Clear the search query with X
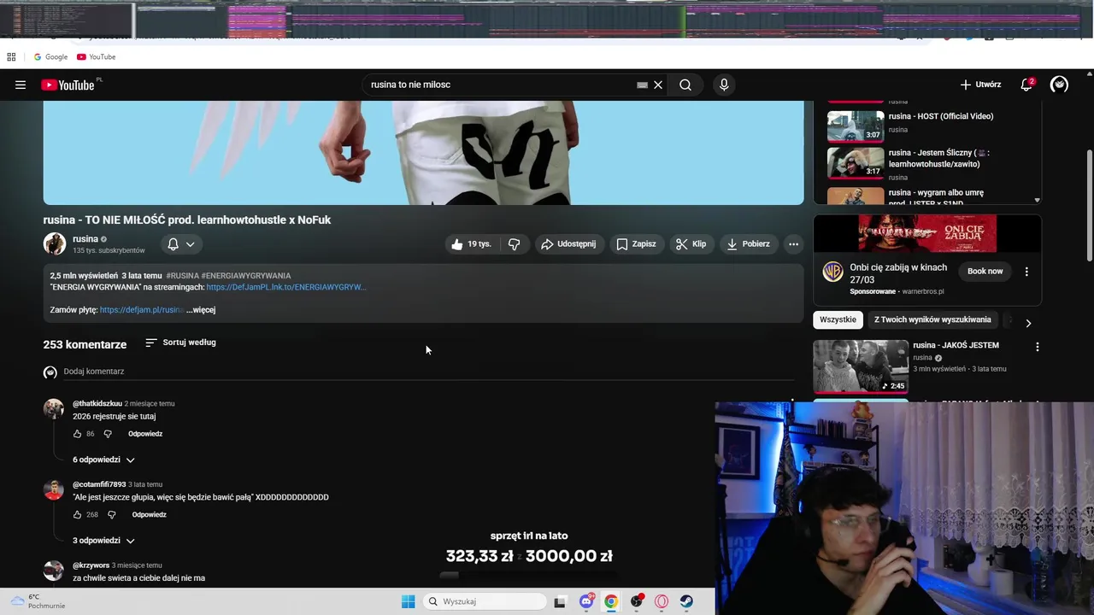The image size is (1094, 615). (658, 85)
